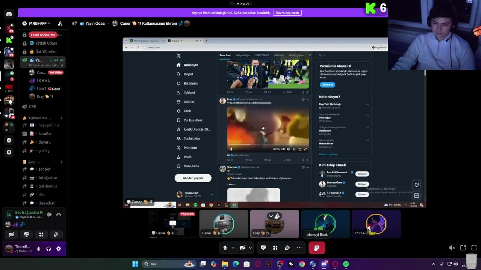The image size is (481, 270).
Task: Enter fullscreen mode for the stream
Action: 474,248
